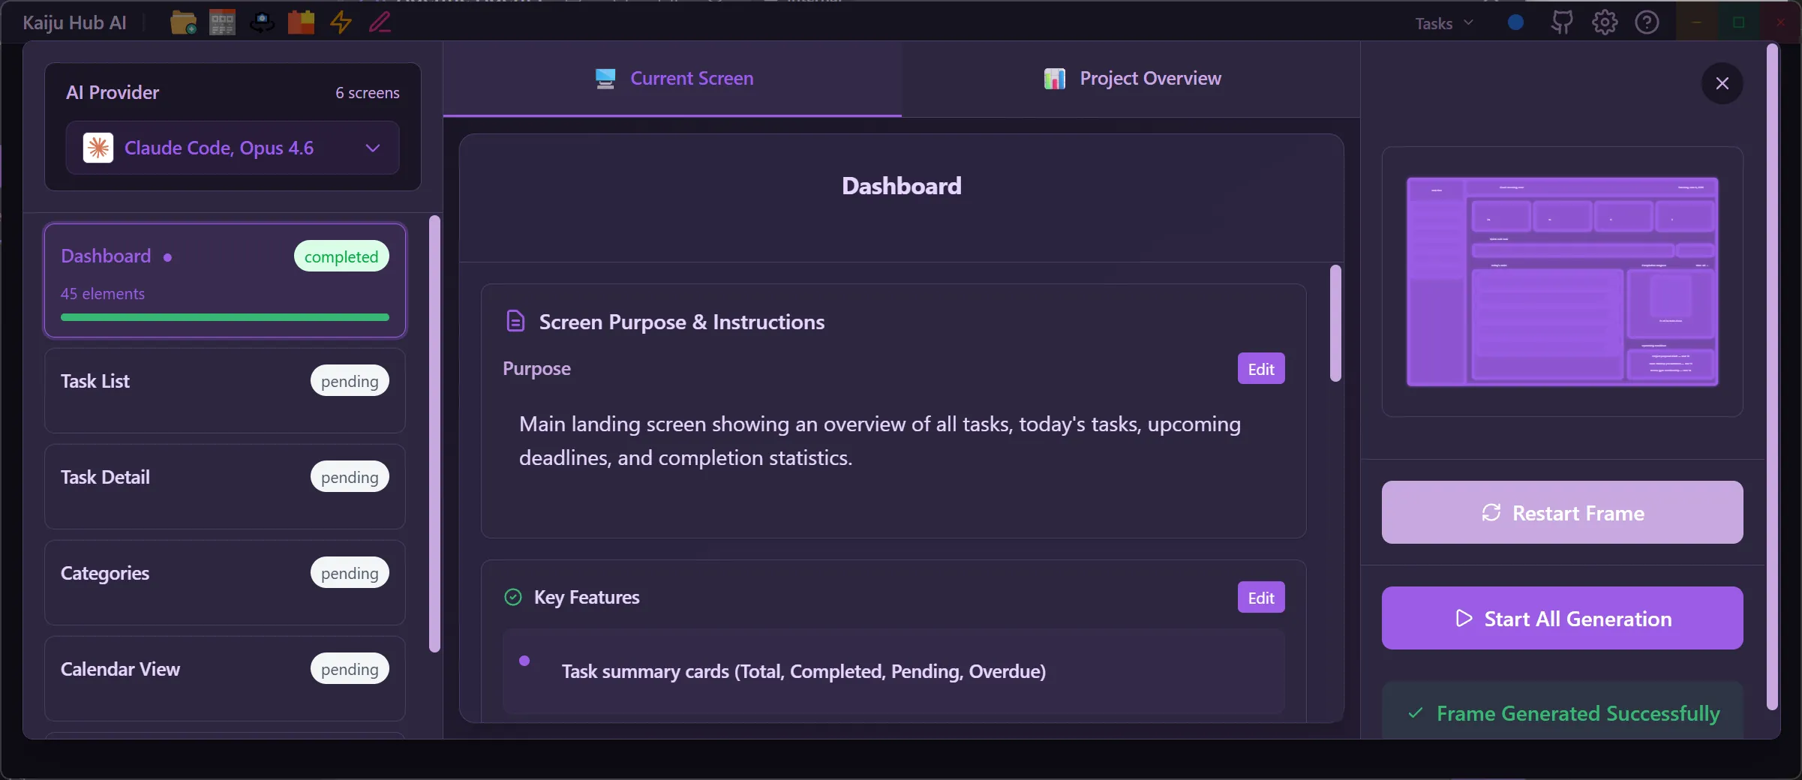
Task: Click the Dashboard frame preview thumbnail
Action: [x=1563, y=282]
